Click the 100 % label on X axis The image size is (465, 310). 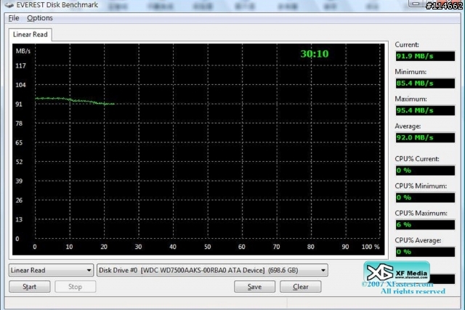(x=371, y=247)
